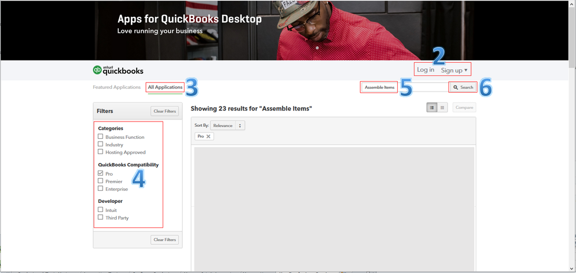576x273 pixels.
Task: Check the Premier compatibility filter
Action: [x=100, y=181]
